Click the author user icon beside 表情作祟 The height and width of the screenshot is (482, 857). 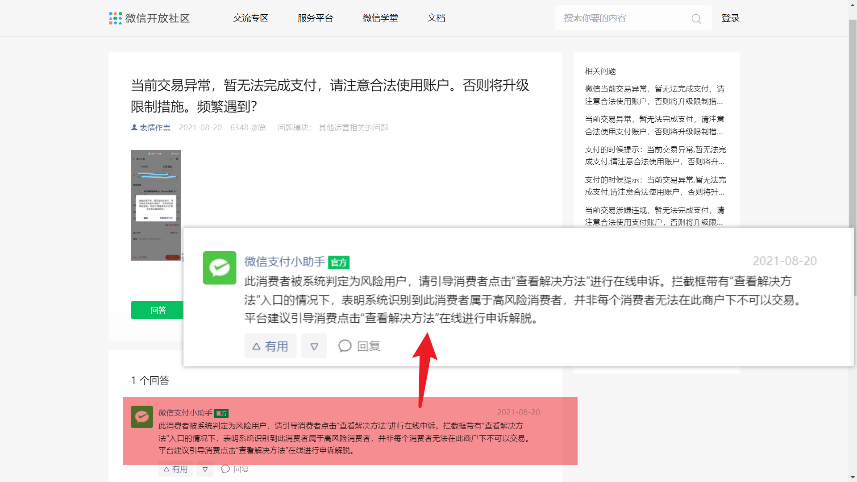pos(134,128)
